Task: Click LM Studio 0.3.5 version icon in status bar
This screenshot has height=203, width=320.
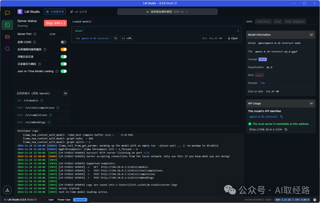Action: [x=5, y=200]
